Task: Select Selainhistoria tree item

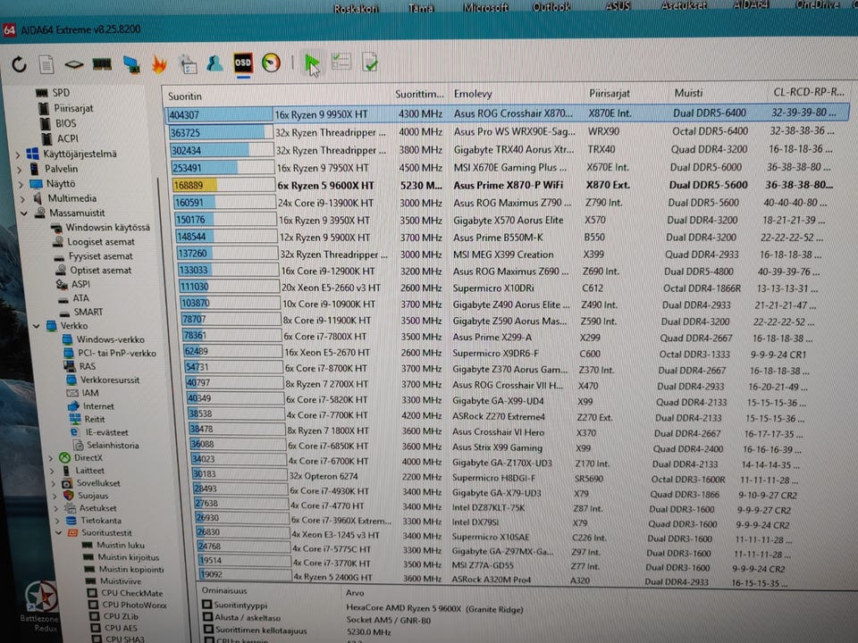Action: click(x=113, y=446)
